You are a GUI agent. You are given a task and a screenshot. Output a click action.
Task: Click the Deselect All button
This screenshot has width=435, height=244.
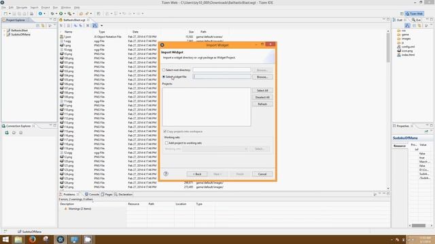pos(262,98)
